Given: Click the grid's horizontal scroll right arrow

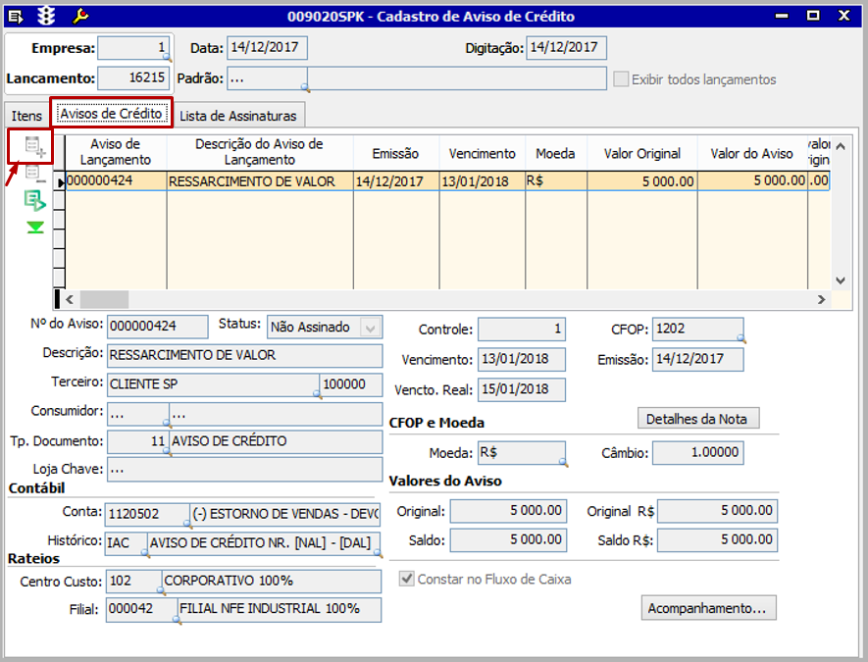Looking at the screenshot, I should (x=820, y=300).
